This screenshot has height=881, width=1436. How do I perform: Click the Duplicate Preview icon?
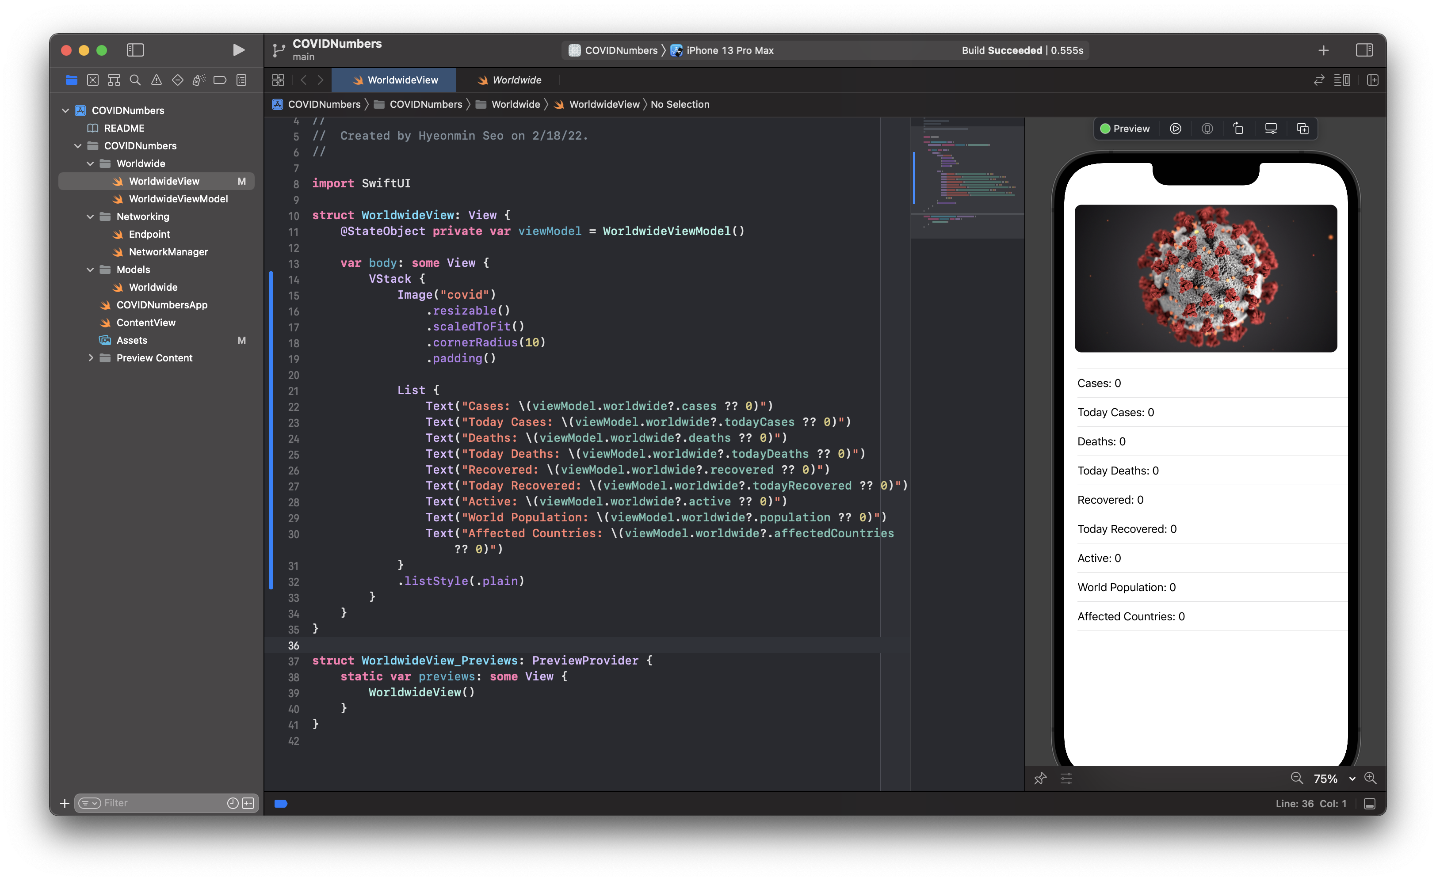pos(1302,129)
